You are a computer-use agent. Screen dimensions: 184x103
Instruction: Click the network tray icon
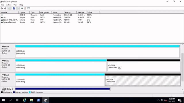click(162, 100)
